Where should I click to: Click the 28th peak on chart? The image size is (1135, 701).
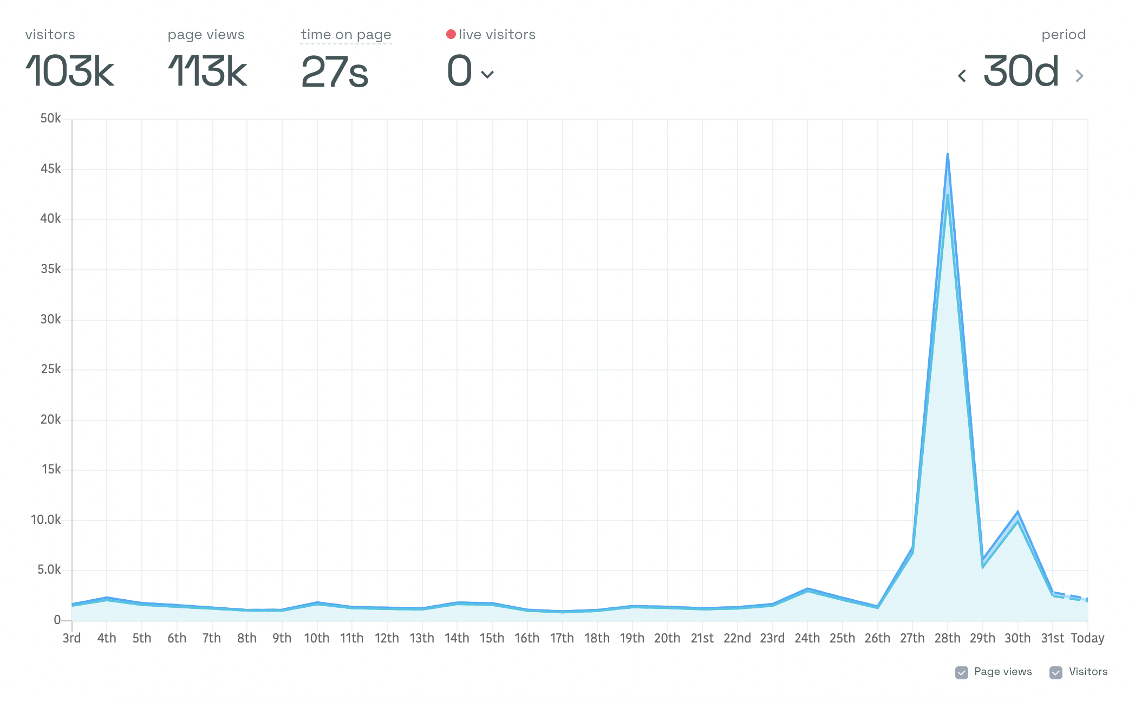pyautogui.click(x=948, y=154)
